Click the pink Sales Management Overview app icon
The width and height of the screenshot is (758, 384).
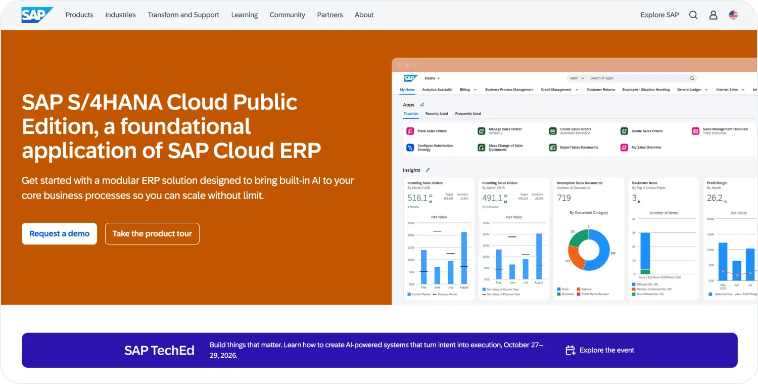[696, 131]
